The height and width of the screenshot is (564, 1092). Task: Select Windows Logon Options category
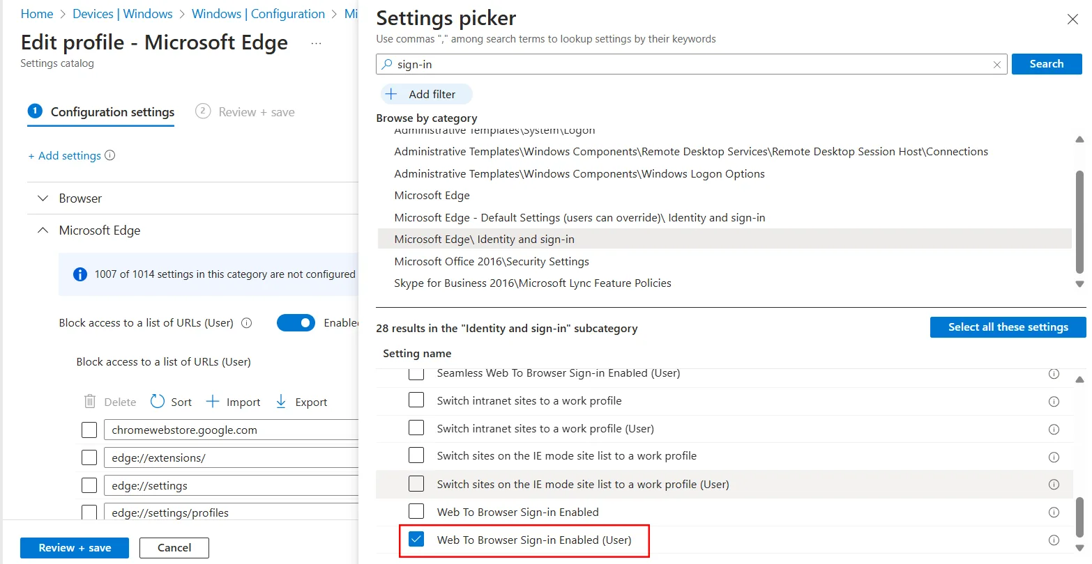(579, 174)
